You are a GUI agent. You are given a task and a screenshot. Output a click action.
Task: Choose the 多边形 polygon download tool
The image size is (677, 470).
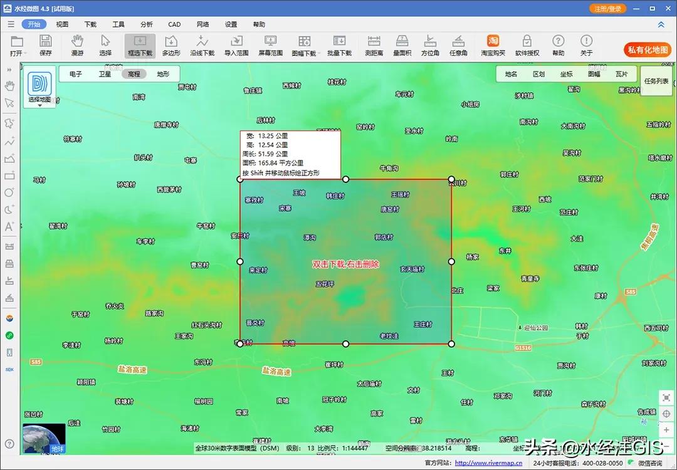pyautogui.click(x=171, y=46)
